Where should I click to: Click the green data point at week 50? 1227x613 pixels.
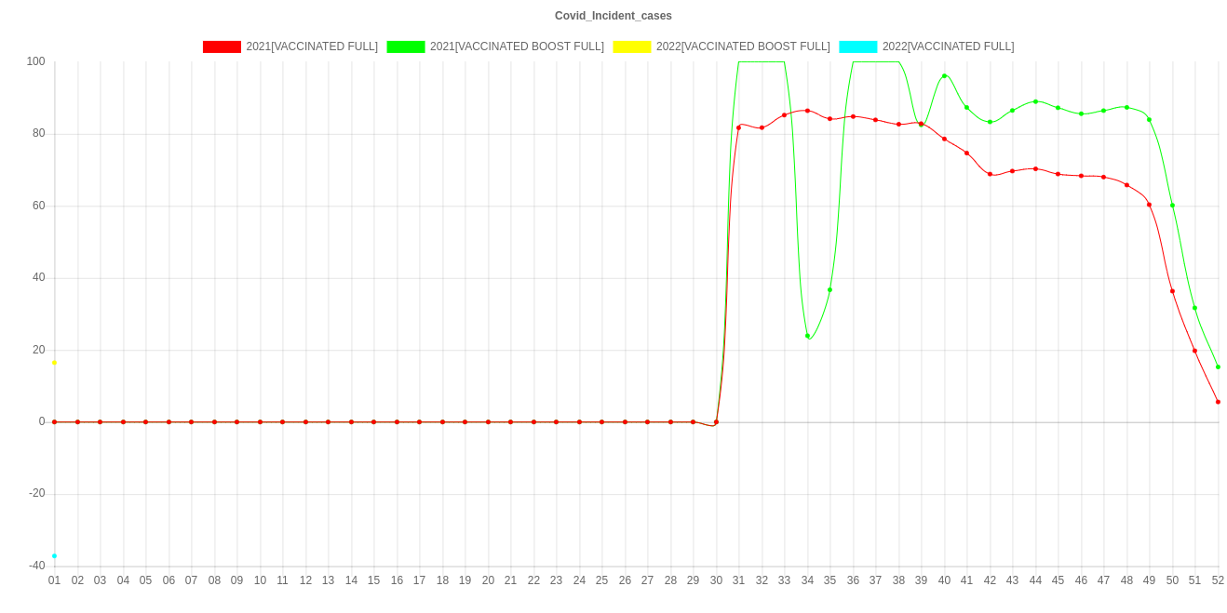pos(1172,206)
